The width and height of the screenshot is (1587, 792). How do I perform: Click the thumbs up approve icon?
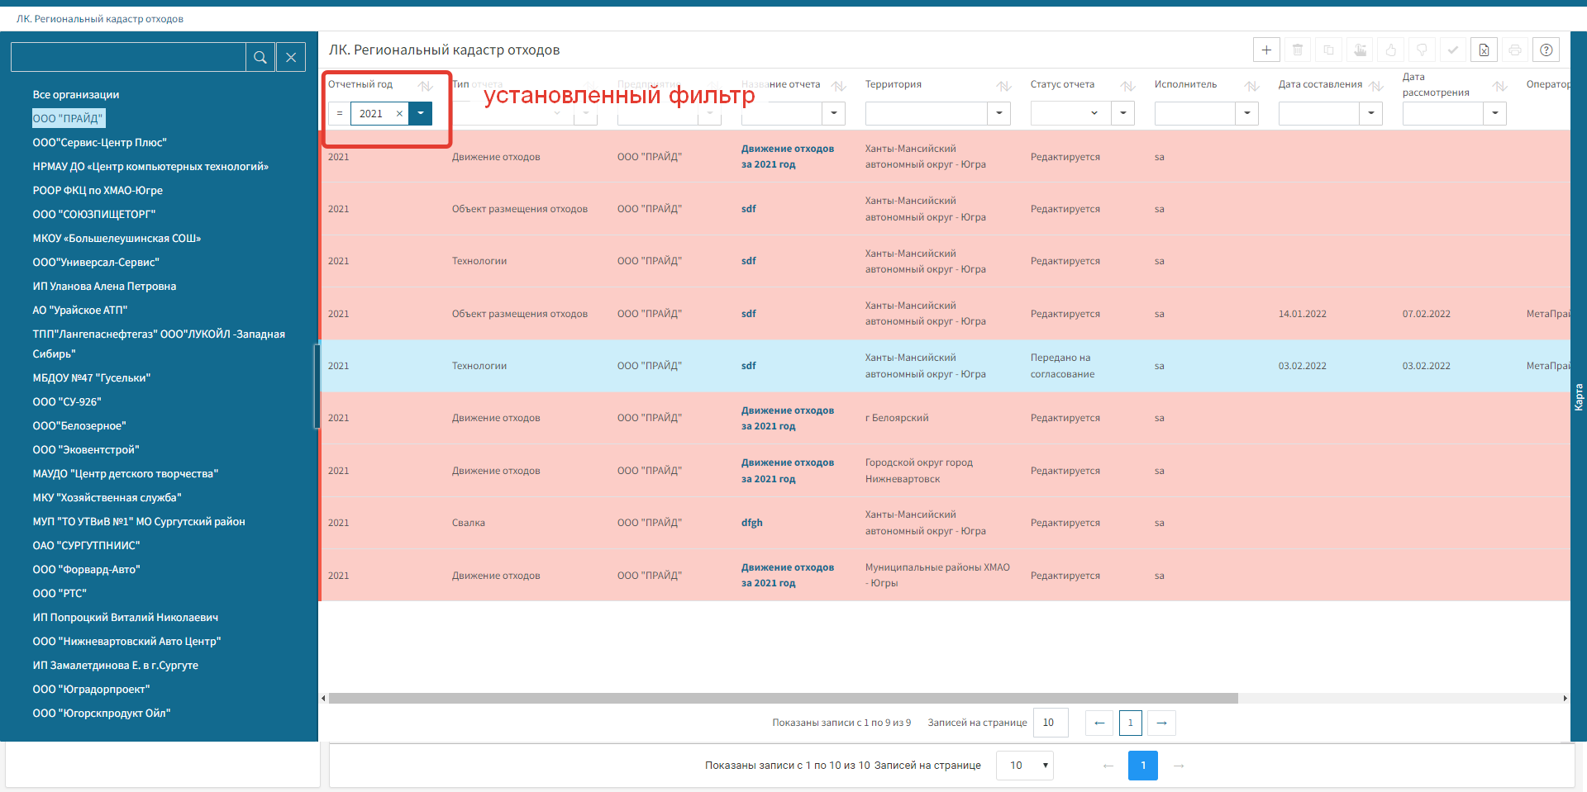1391,50
